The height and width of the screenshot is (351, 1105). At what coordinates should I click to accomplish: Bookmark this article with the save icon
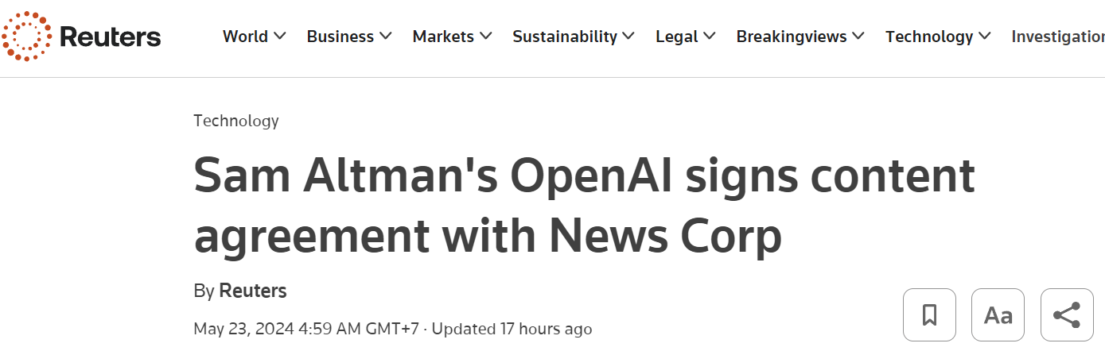[929, 315]
